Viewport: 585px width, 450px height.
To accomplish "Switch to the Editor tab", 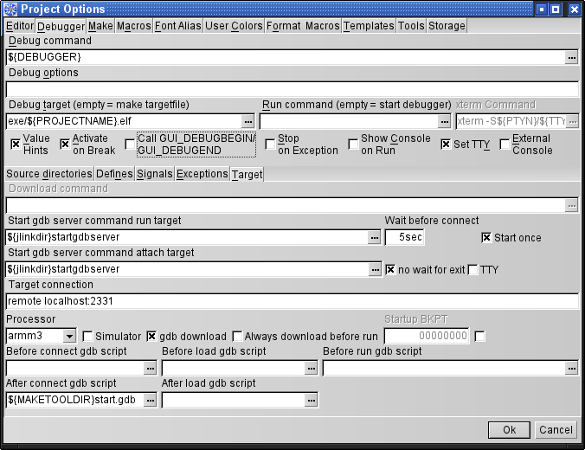I will (20, 26).
